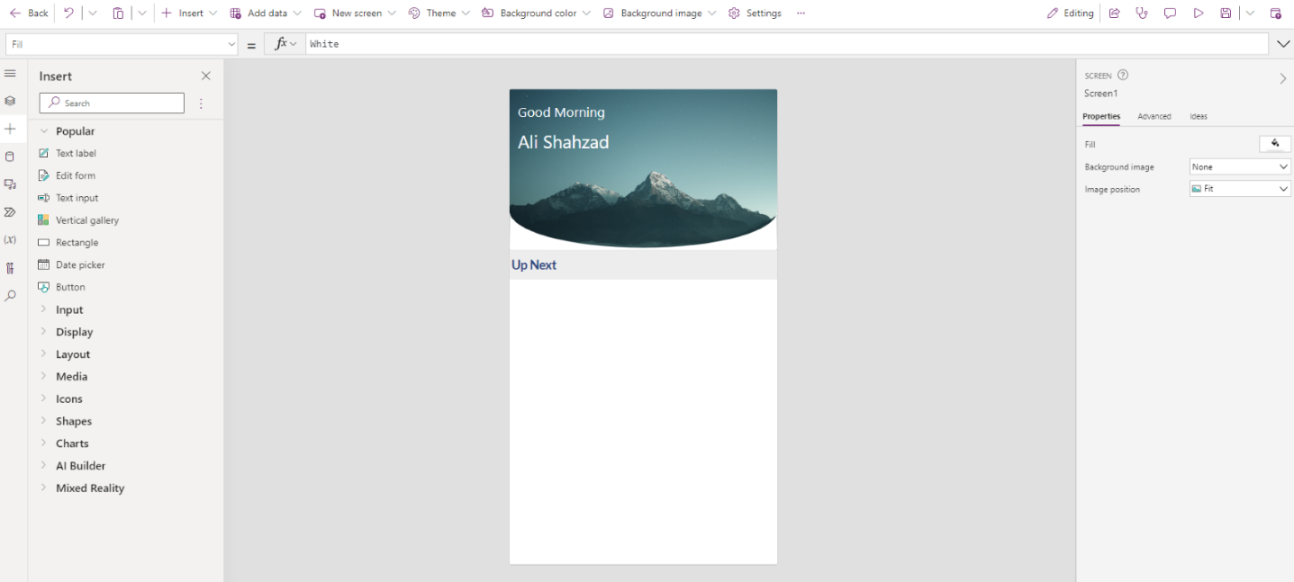Open the Fill property selector dropdown
This screenshot has height=582, width=1294.
(x=231, y=44)
